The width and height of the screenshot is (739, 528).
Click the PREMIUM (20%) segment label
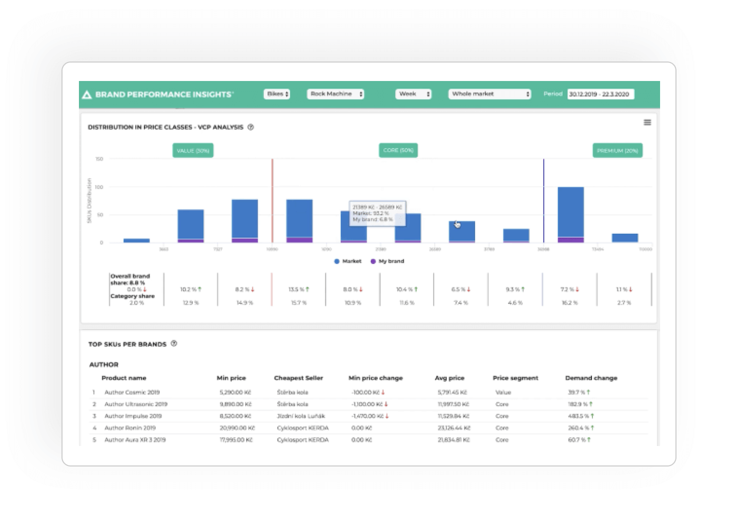point(618,151)
